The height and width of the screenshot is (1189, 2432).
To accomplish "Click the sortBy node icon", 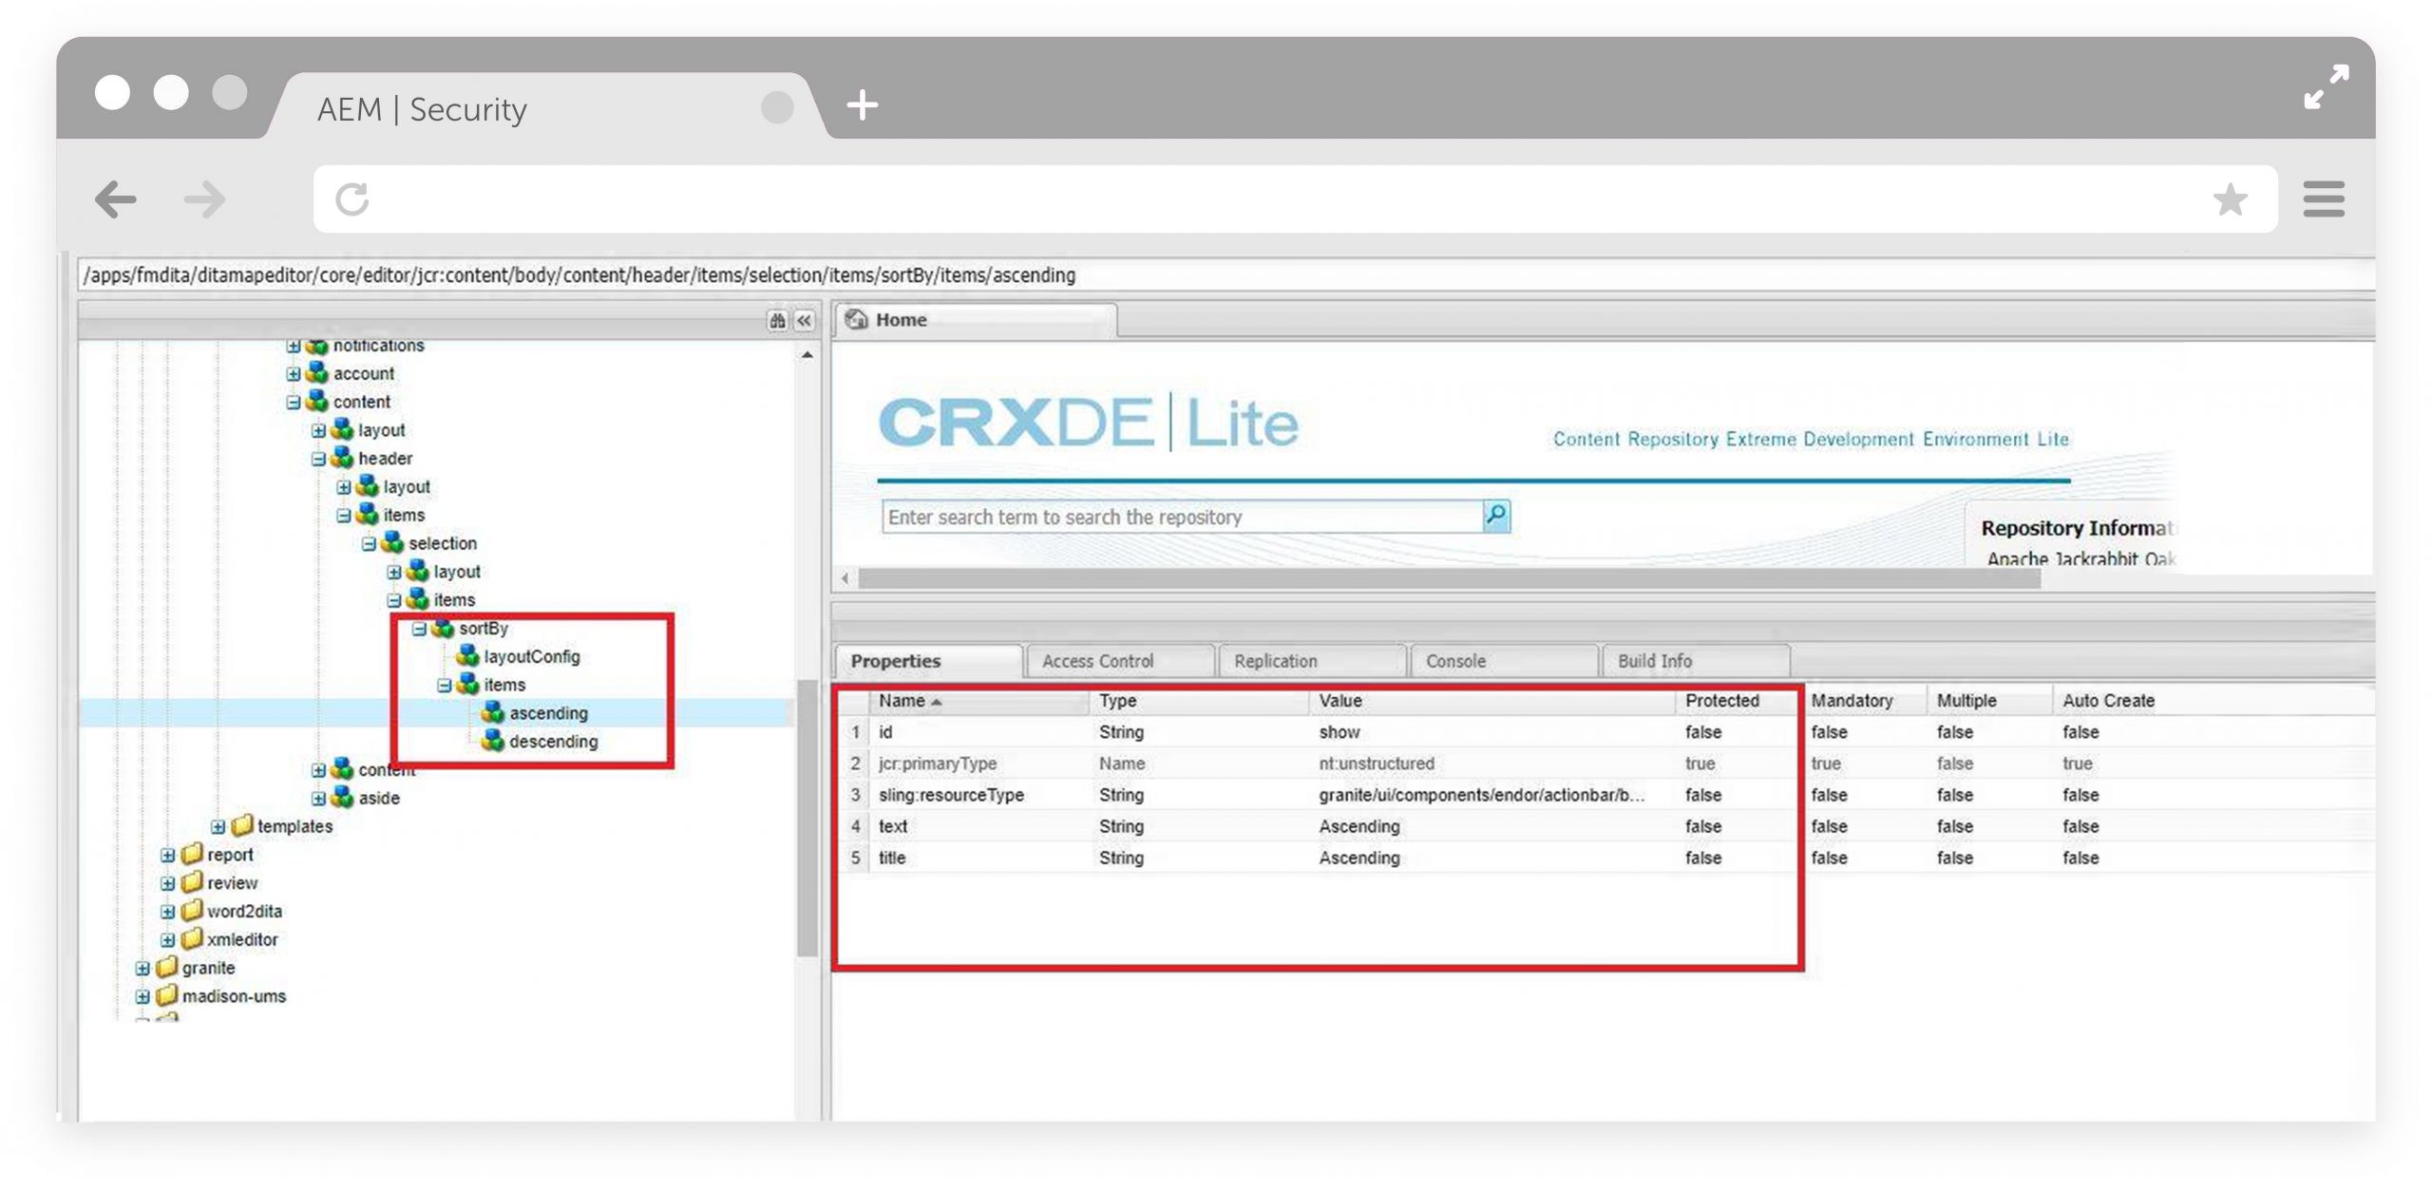I will pyautogui.click(x=442, y=628).
